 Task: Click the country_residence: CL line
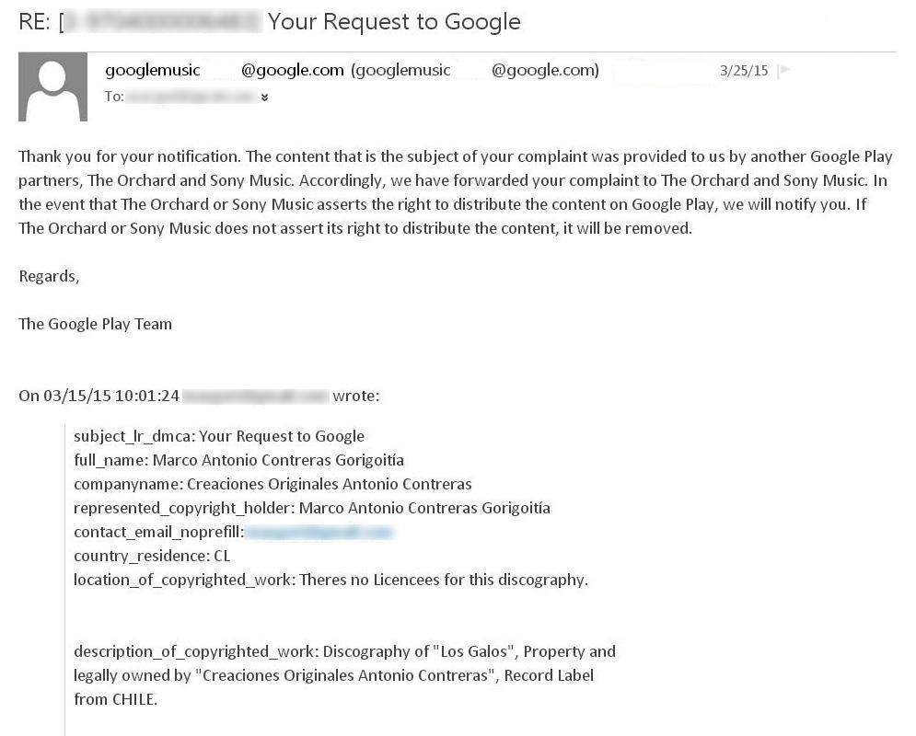pyautogui.click(x=152, y=556)
